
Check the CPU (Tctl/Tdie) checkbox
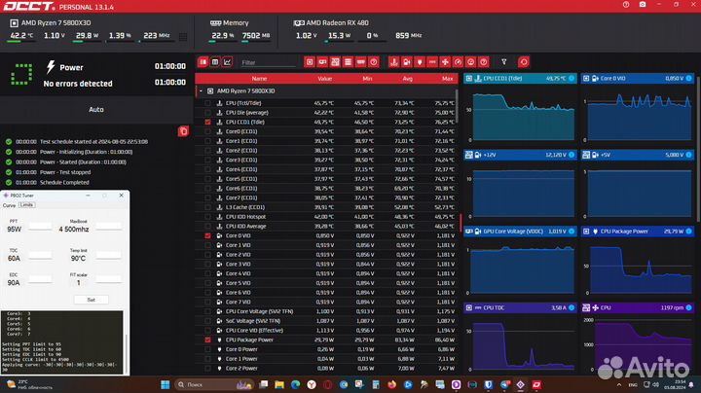pos(208,103)
